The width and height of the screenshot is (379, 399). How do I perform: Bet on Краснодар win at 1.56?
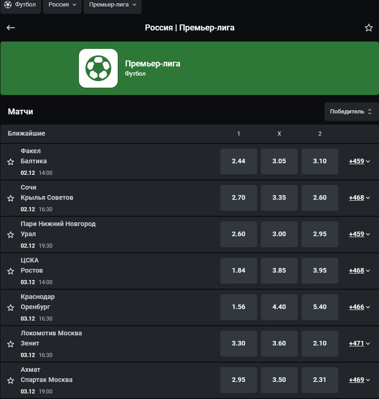coord(238,307)
